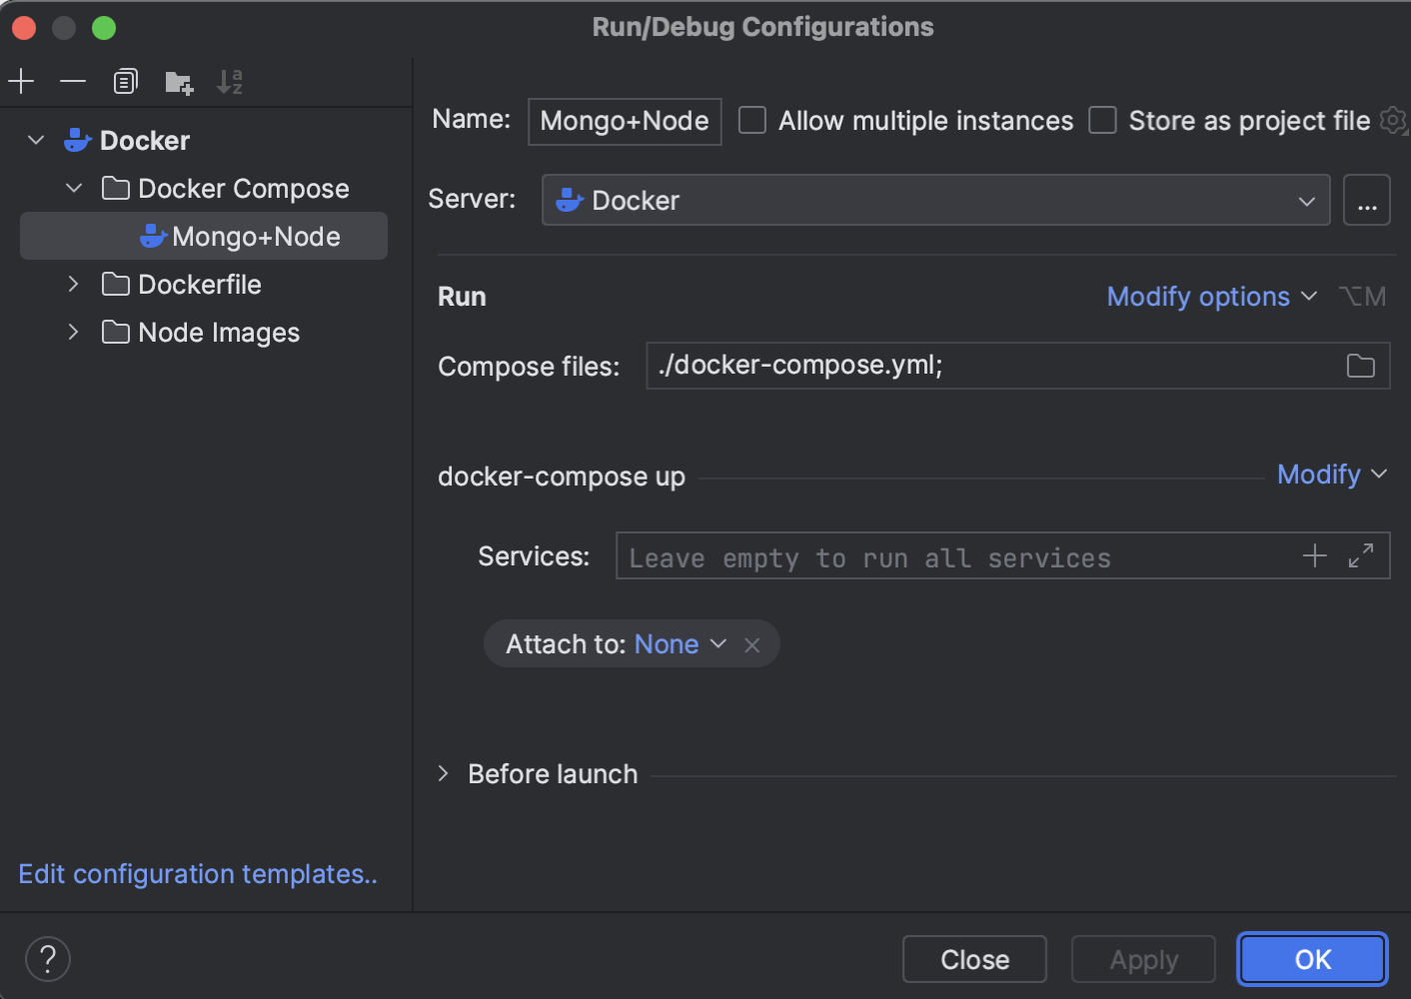The width and height of the screenshot is (1411, 999).
Task: Click the expand icon in Services field
Action: (1360, 556)
